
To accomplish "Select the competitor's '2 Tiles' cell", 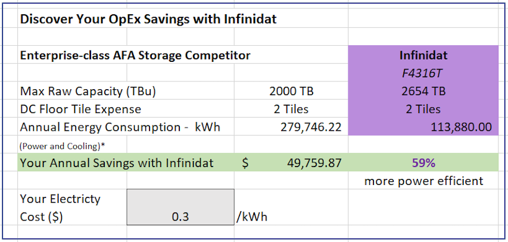I will 291,109.
